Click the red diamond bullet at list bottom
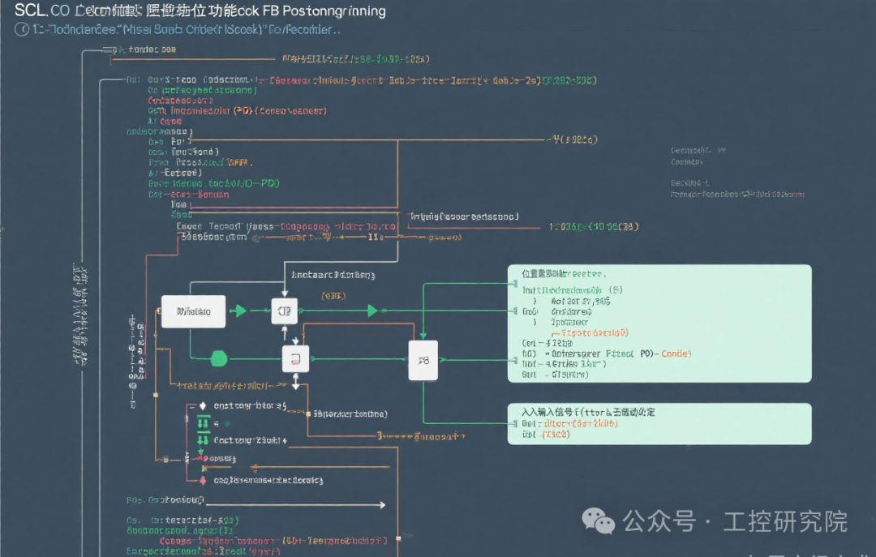The width and height of the screenshot is (876, 557). point(203,480)
